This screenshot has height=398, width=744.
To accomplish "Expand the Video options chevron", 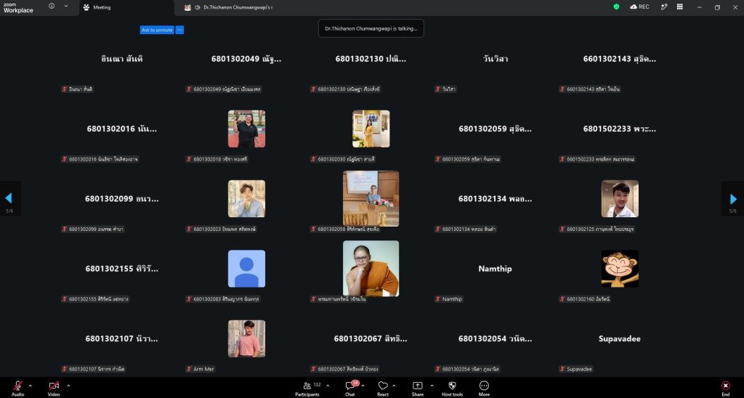I will (x=68, y=385).
